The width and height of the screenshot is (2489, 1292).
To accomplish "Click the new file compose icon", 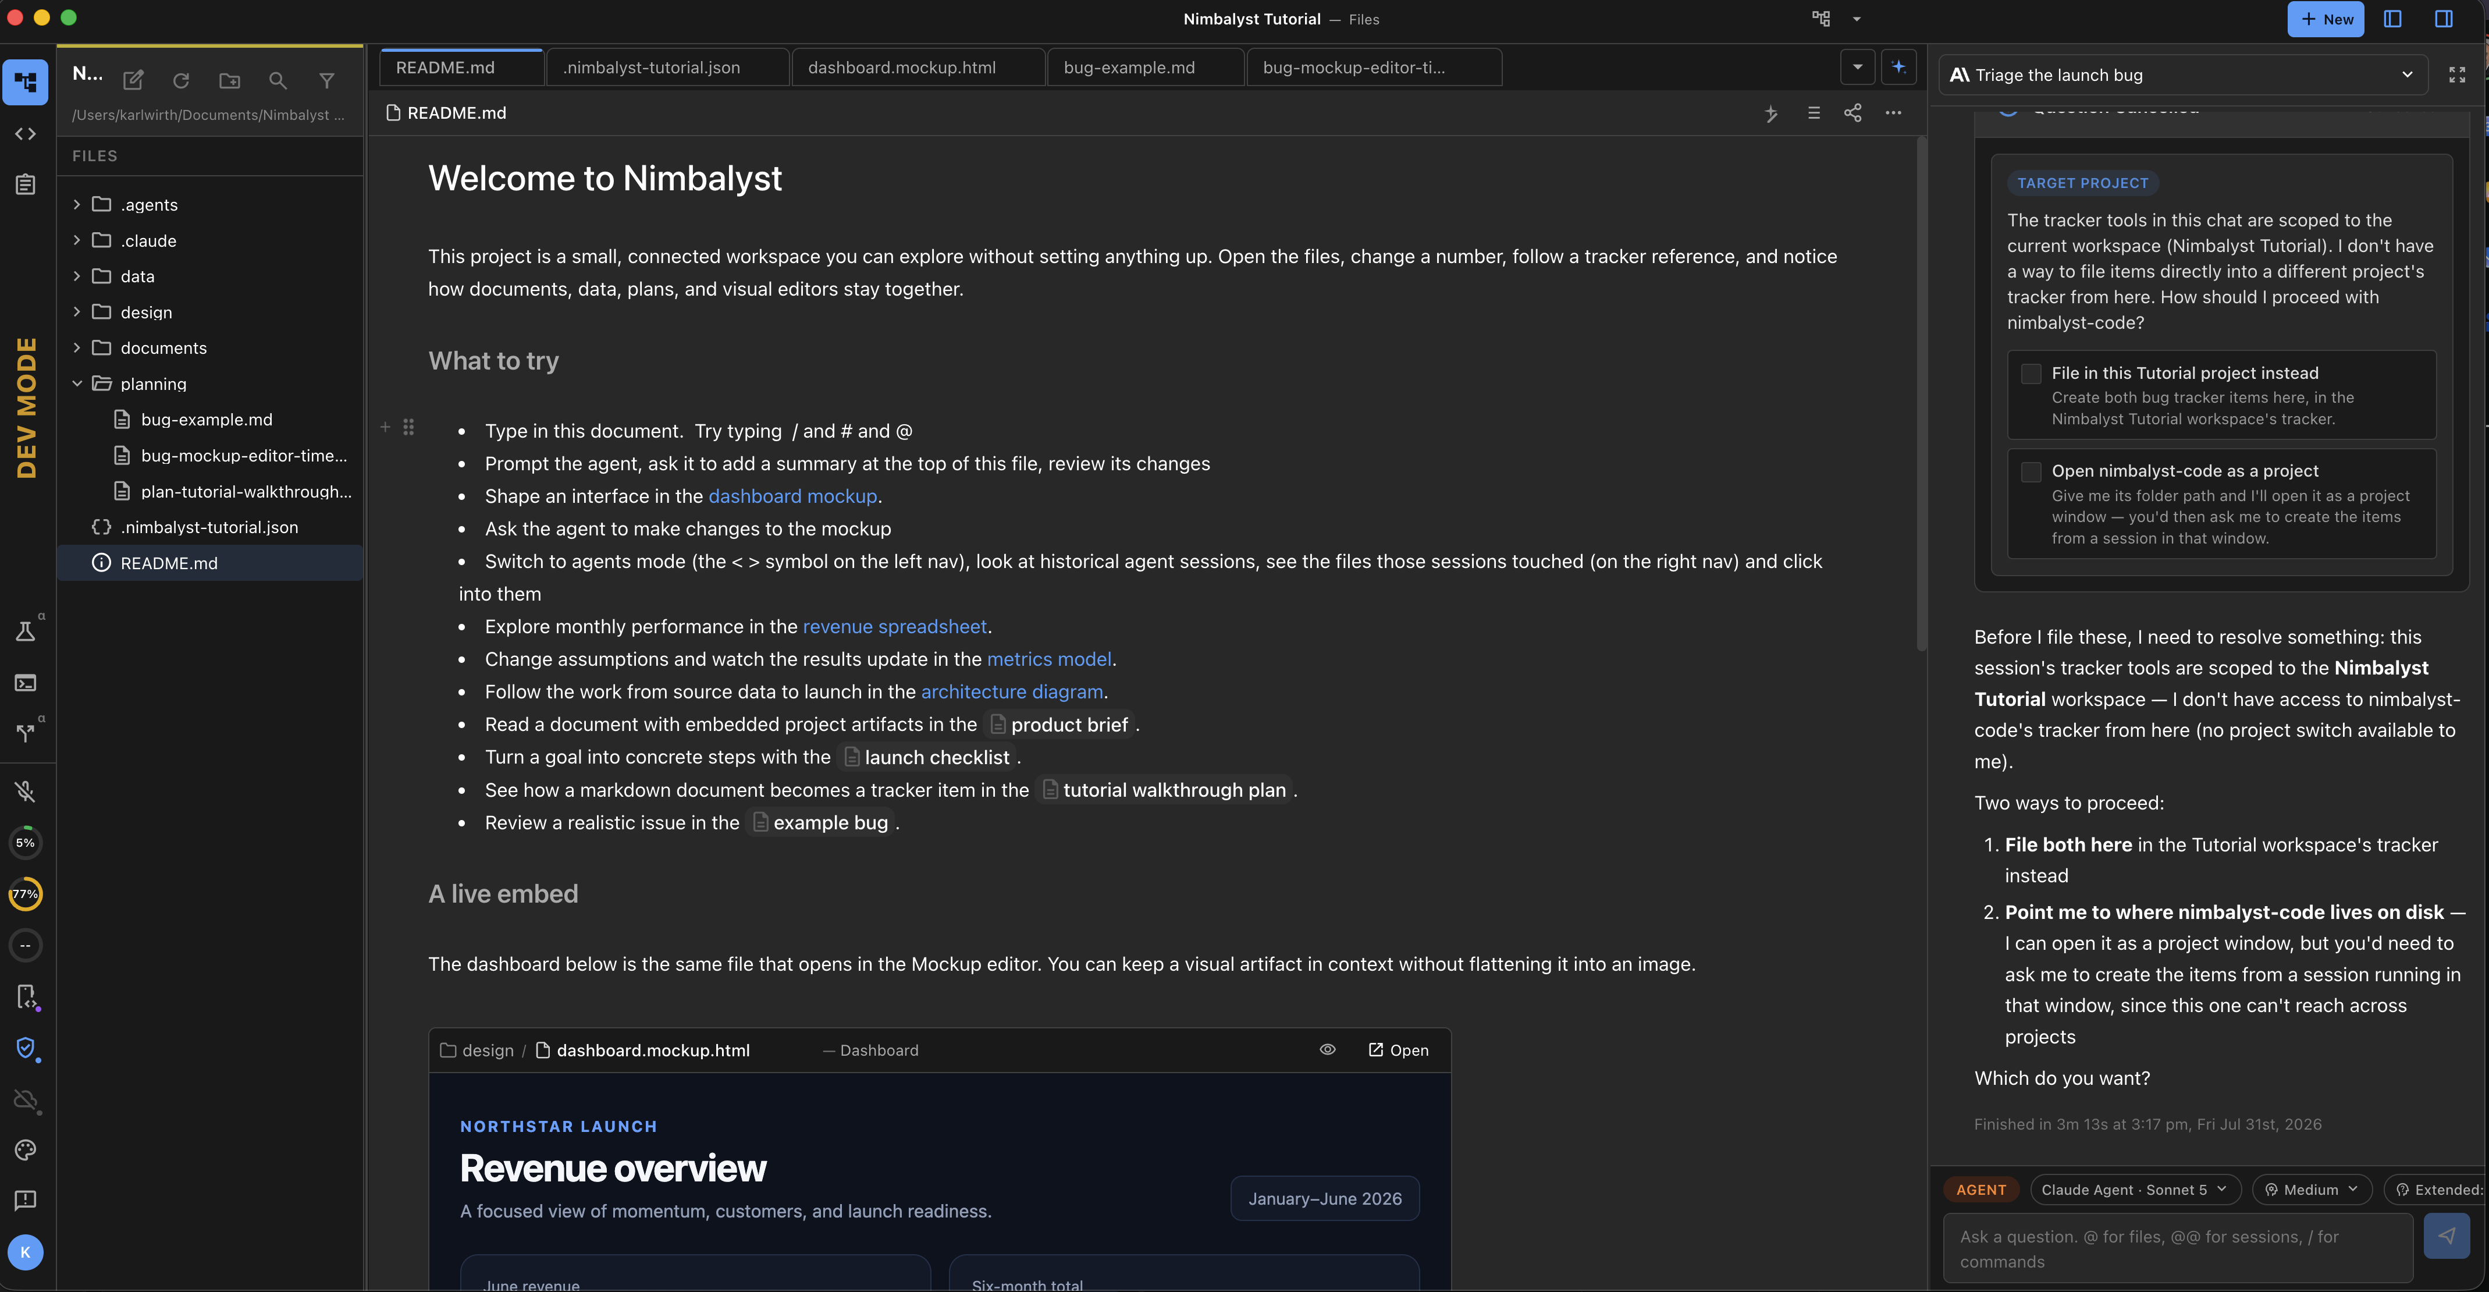I will click(133, 80).
